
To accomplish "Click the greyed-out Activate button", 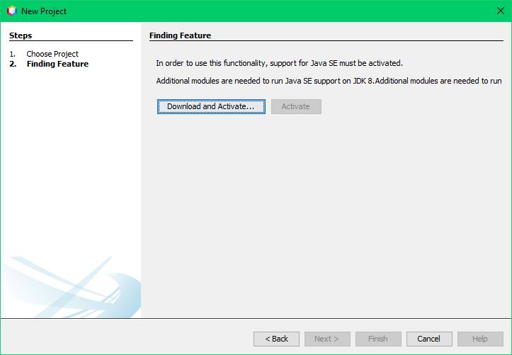I will pyautogui.click(x=296, y=106).
